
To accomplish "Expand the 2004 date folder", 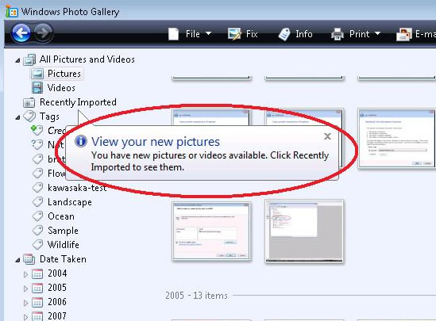I will [26, 274].
